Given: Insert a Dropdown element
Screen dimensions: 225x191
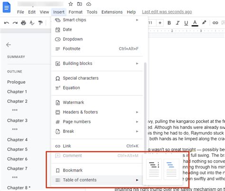Looking at the screenshot, I should [x=97, y=39].
